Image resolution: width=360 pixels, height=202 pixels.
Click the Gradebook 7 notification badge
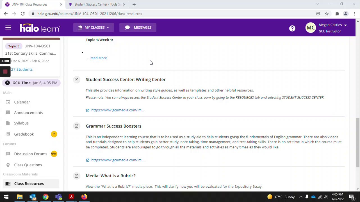tap(54, 134)
